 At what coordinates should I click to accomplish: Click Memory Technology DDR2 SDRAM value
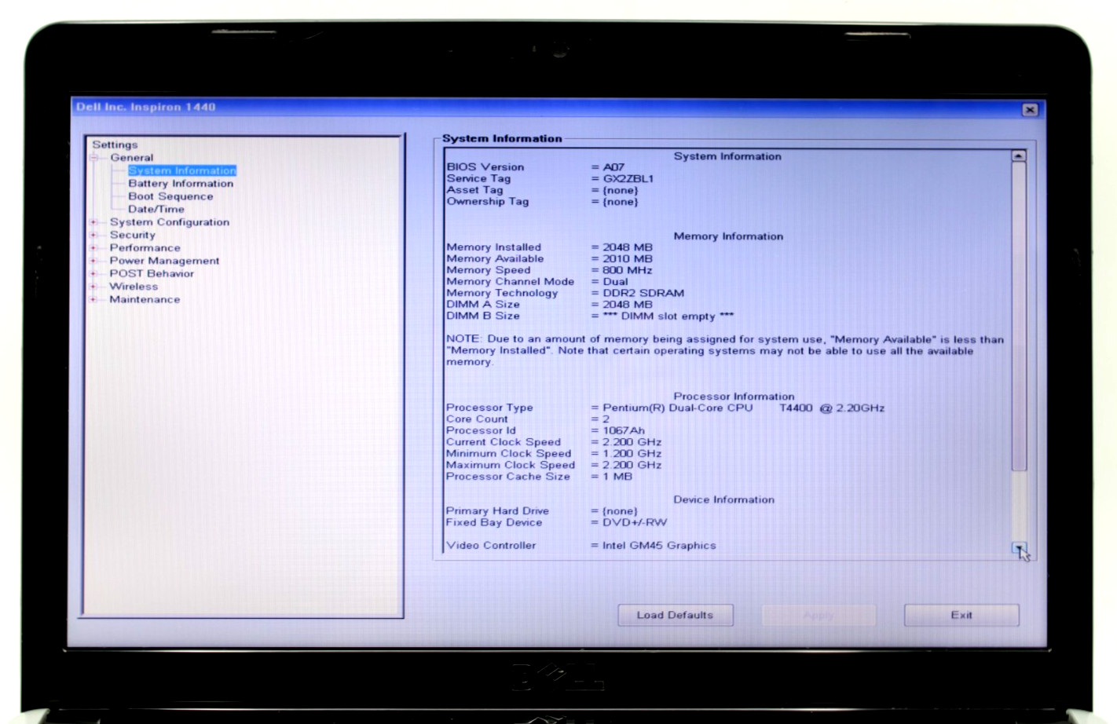643,293
